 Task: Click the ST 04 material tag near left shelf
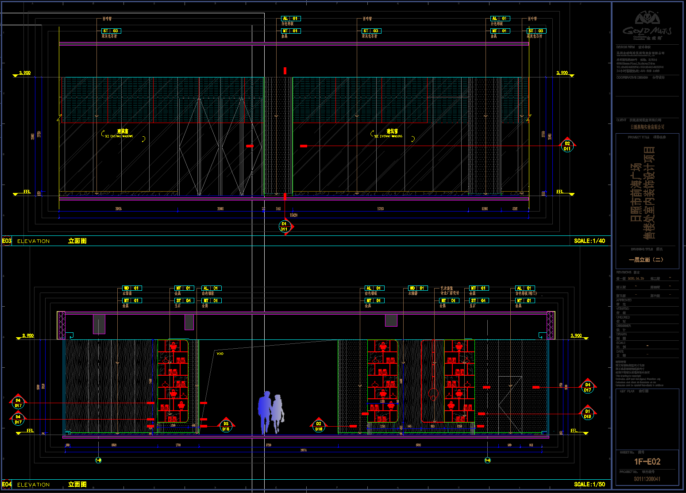184,300
